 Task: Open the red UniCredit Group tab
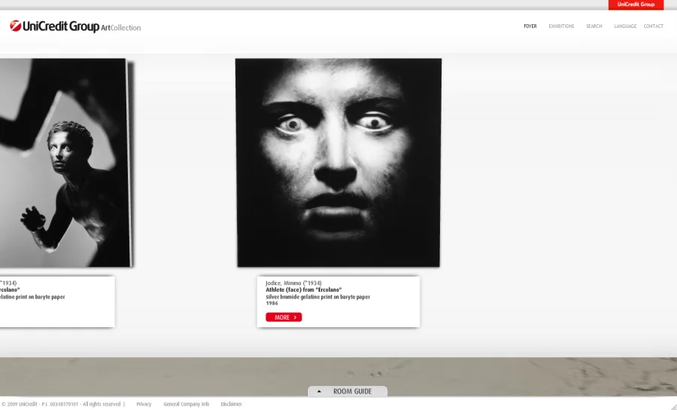coord(636,5)
